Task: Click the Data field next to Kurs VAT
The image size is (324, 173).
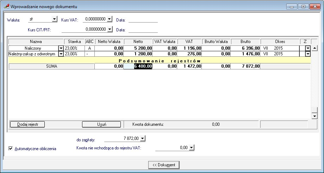Action: coord(143,20)
